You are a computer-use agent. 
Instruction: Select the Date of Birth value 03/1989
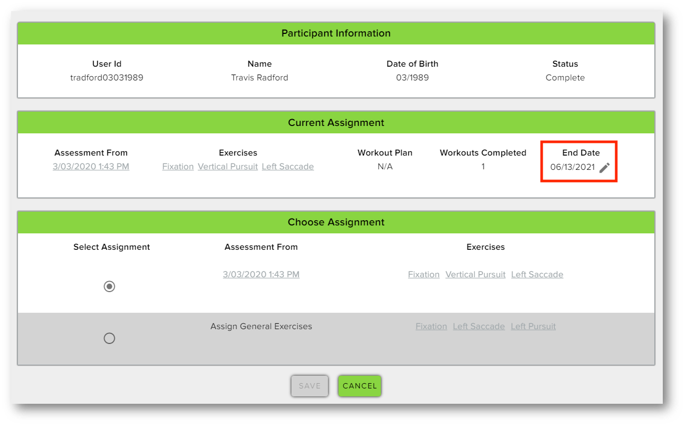coord(413,78)
